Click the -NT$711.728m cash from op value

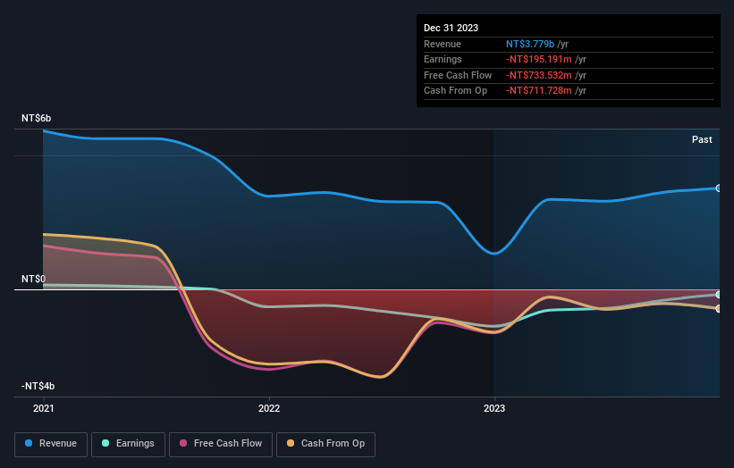538,91
